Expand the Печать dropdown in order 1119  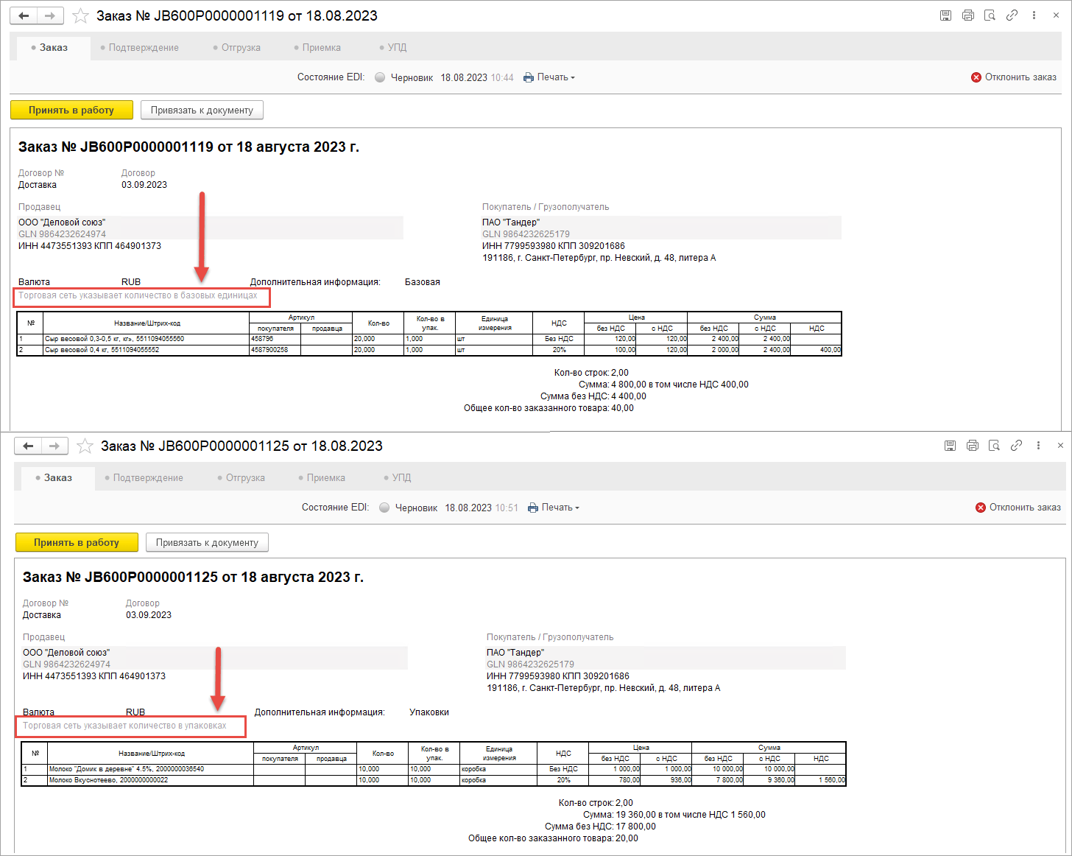point(549,77)
